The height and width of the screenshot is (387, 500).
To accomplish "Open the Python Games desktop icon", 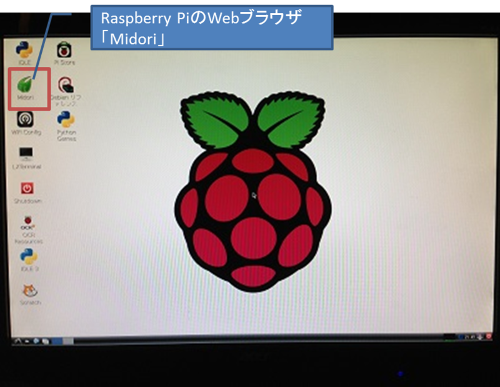I will click(x=66, y=126).
